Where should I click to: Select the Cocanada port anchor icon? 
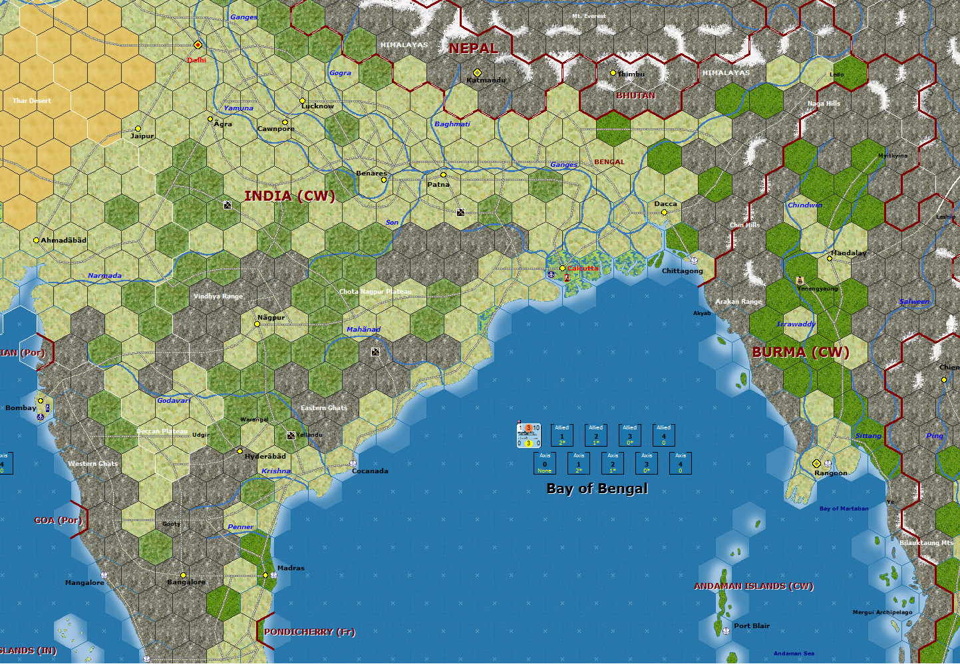[353, 463]
